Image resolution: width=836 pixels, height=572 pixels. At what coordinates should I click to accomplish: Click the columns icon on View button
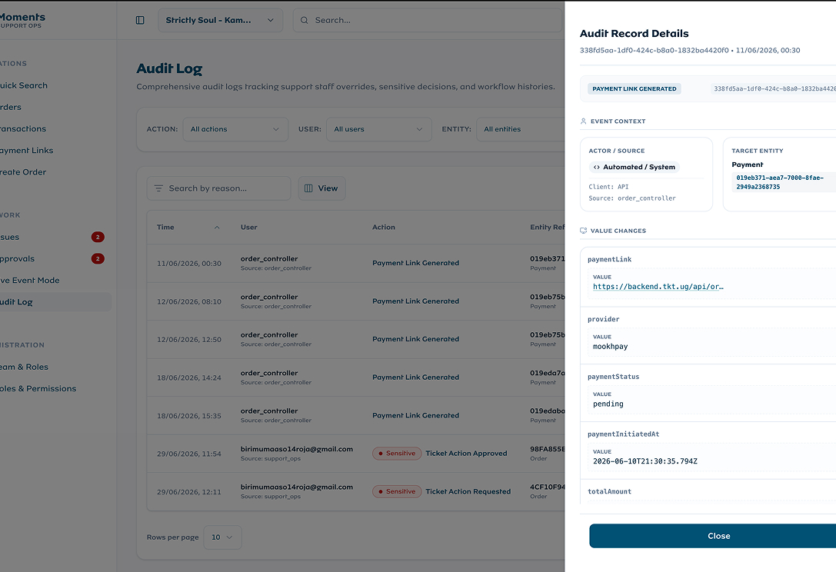tap(308, 188)
